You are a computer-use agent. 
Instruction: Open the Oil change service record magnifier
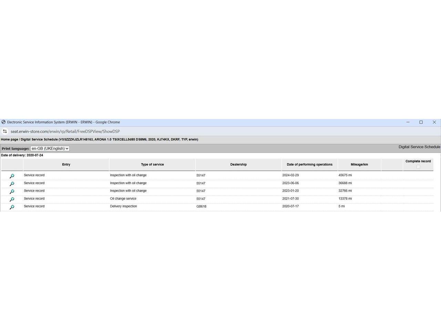12,200
